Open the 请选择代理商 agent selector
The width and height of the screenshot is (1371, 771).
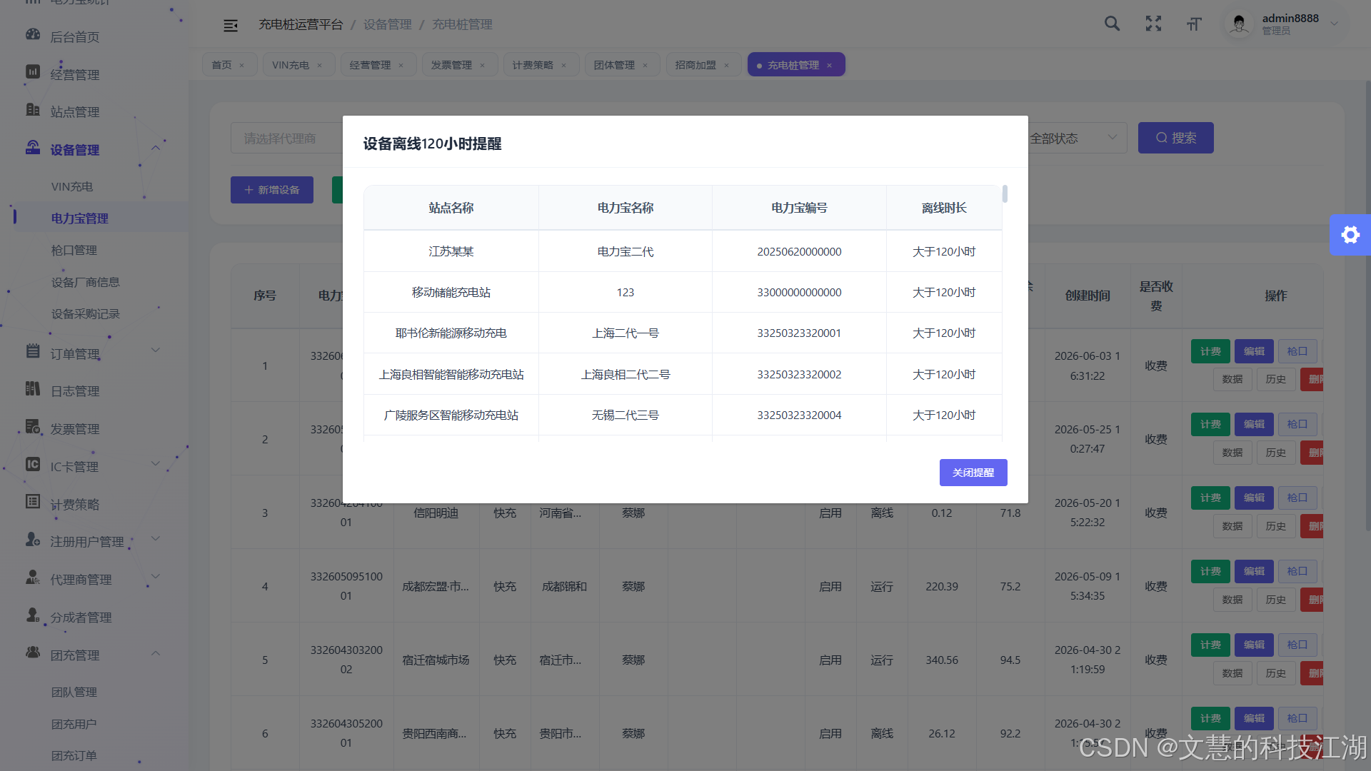coord(287,138)
